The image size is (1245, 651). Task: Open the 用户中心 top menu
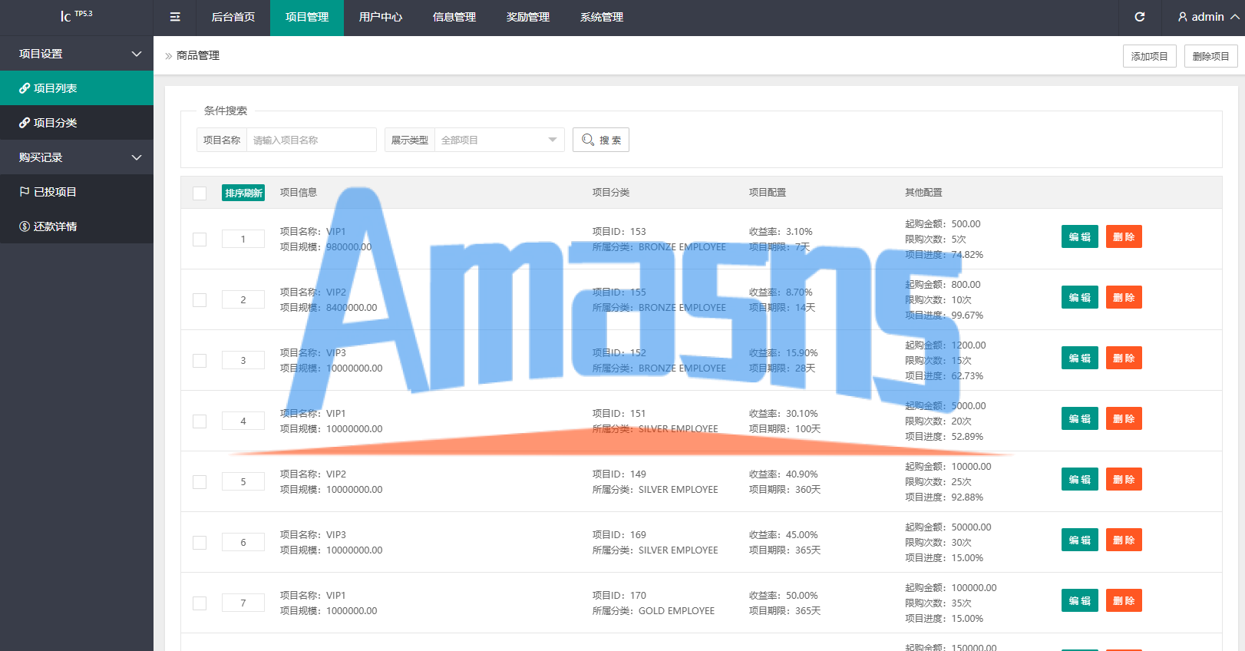[x=381, y=17]
